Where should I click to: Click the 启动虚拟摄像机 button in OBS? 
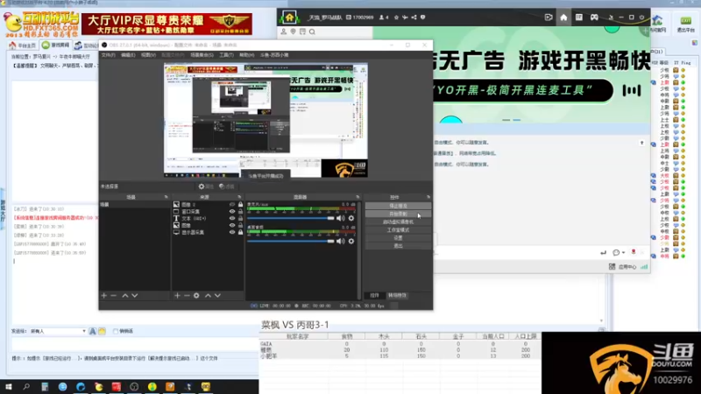coord(398,222)
